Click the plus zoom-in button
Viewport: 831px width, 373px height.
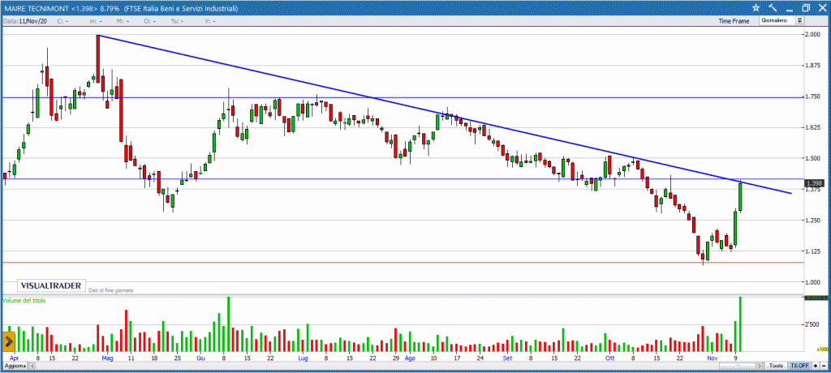tap(816, 367)
